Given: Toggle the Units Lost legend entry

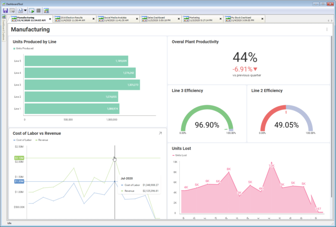Looking at the screenshot, I should click(x=179, y=155).
